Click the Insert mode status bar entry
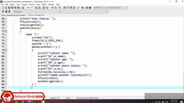This screenshot has width=184, height=103. pos(68,98)
